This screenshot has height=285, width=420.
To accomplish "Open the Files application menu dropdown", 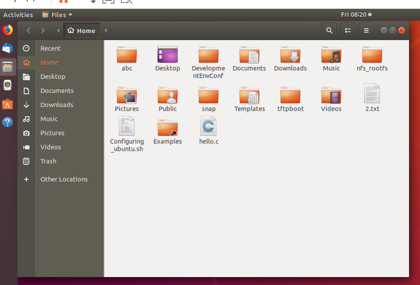I will pyautogui.click(x=57, y=15).
